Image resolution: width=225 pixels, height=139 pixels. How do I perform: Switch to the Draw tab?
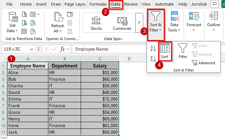tap(56, 4)
